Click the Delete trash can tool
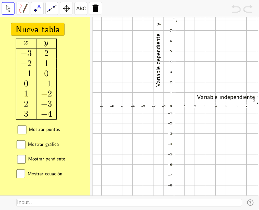The height and width of the screenshot is (210, 259). [x=95, y=8]
